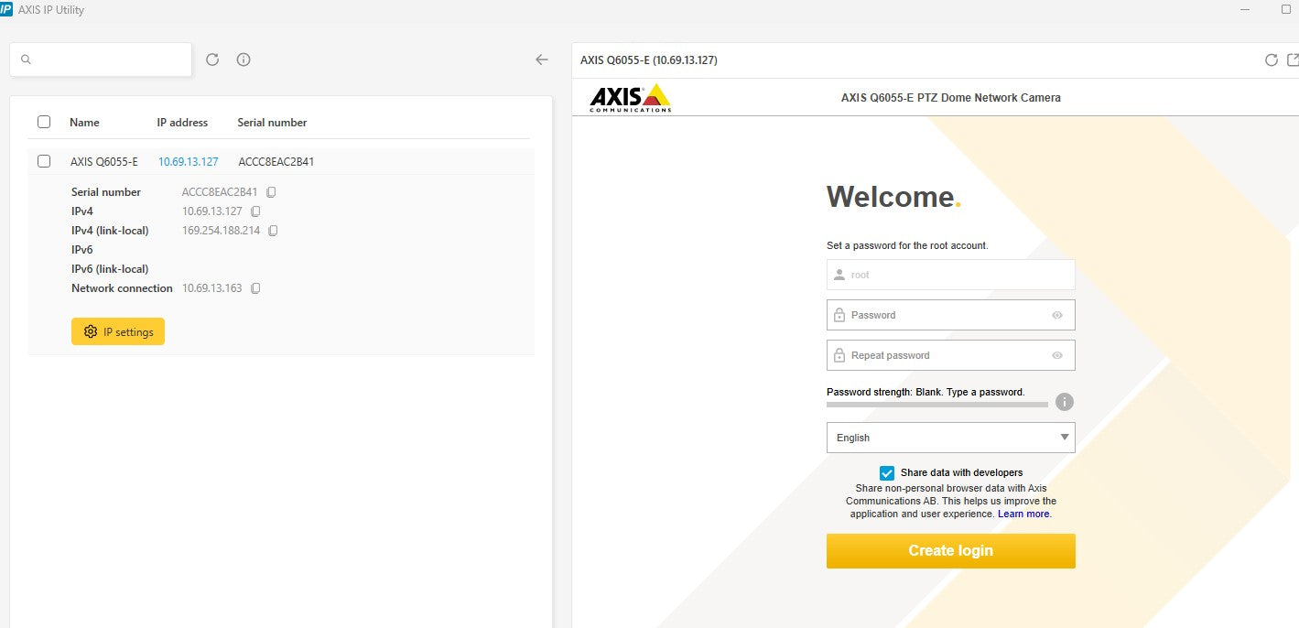Viewport: 1299px width, 628px height.
Task: Sort by IP address column header
Action: (x=182, y=123)
